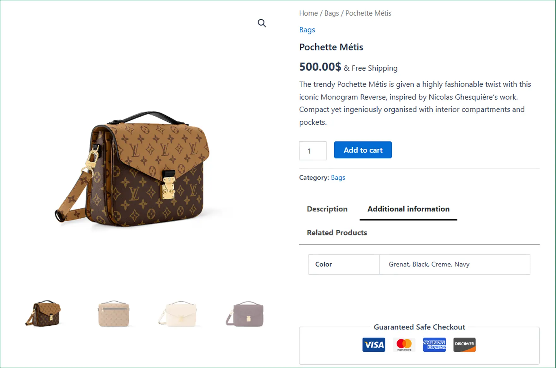Follow the Bags link next to Category
The image size is (556, 368).
(338, 178)
